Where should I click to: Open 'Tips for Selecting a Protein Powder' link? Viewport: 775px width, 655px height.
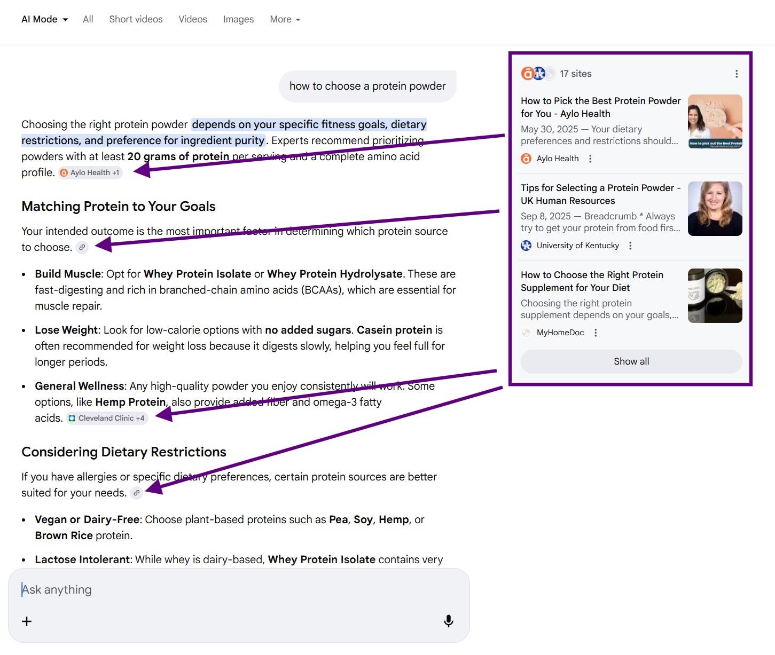tap(600, 194)
